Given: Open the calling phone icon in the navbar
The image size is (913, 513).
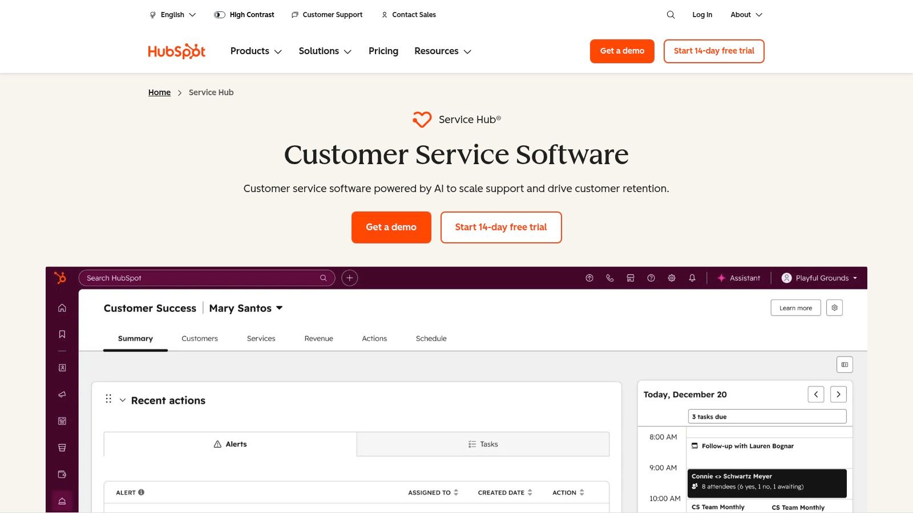Looking at the screenshot, I should click(x=610, y=278).
